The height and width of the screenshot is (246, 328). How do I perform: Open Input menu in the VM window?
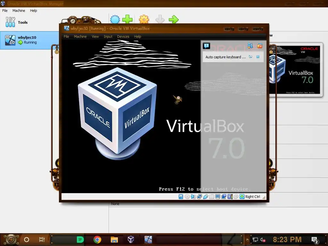tap(108, 37)
